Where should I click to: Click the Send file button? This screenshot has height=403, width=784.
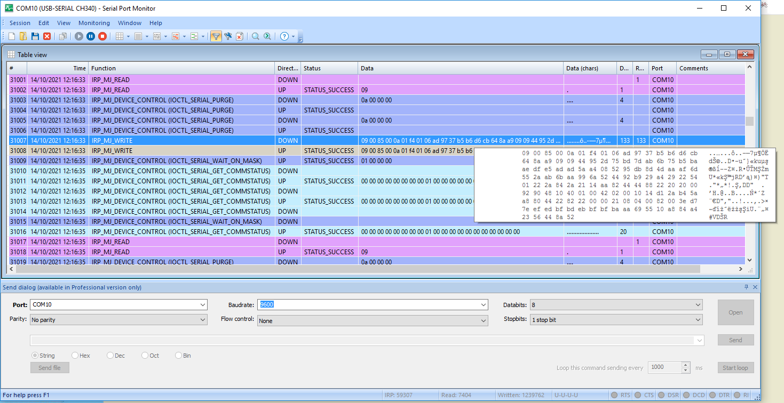pos(50,368)
